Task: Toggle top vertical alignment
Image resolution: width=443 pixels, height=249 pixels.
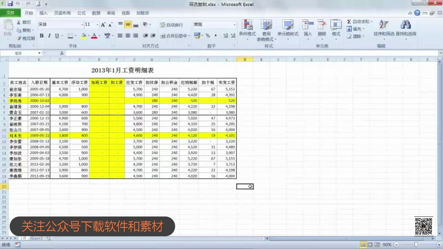Action: pos(120,25)
